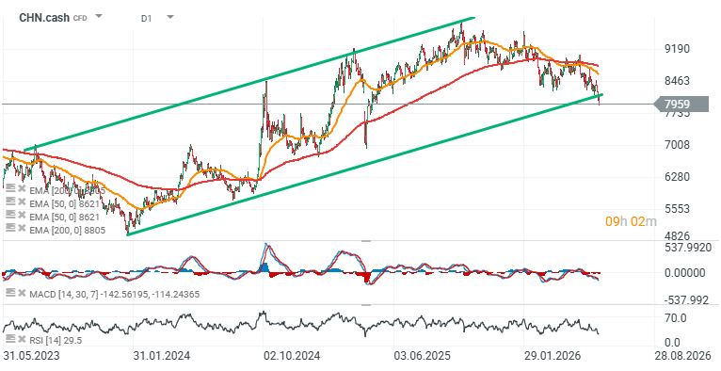Click the candle countdown timer 09h 02m

click(631, 221)
